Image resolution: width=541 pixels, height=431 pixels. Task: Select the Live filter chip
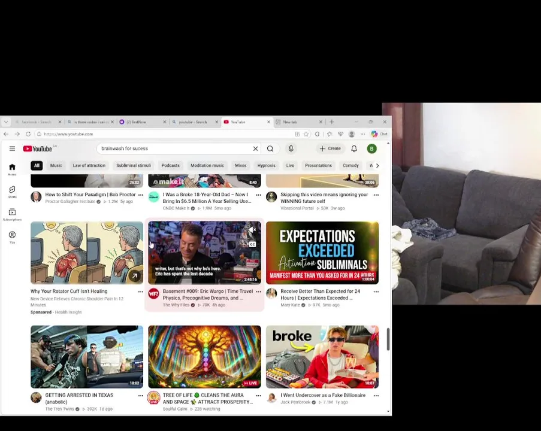pyautogui.click(x=290, y=165)
